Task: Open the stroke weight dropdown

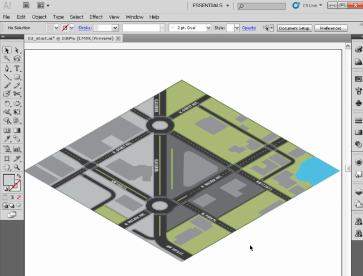Action: (115, 28)
